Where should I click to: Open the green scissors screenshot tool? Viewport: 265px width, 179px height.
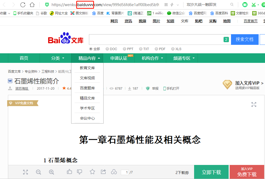point(254,5)
